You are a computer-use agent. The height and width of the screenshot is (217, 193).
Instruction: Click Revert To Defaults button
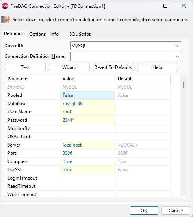click(113, 67)
